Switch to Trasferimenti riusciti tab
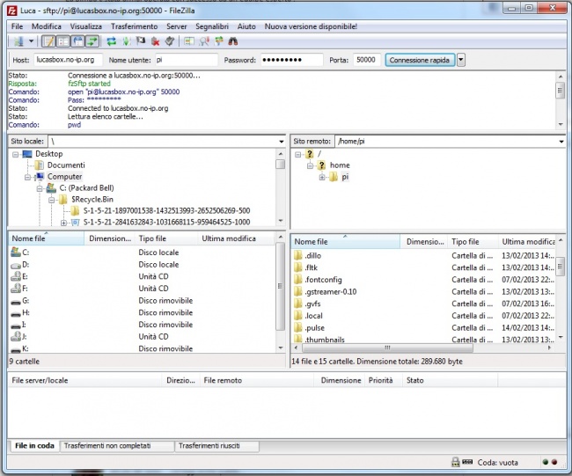This screenshot has height=476, width=572. pos(217,446)
